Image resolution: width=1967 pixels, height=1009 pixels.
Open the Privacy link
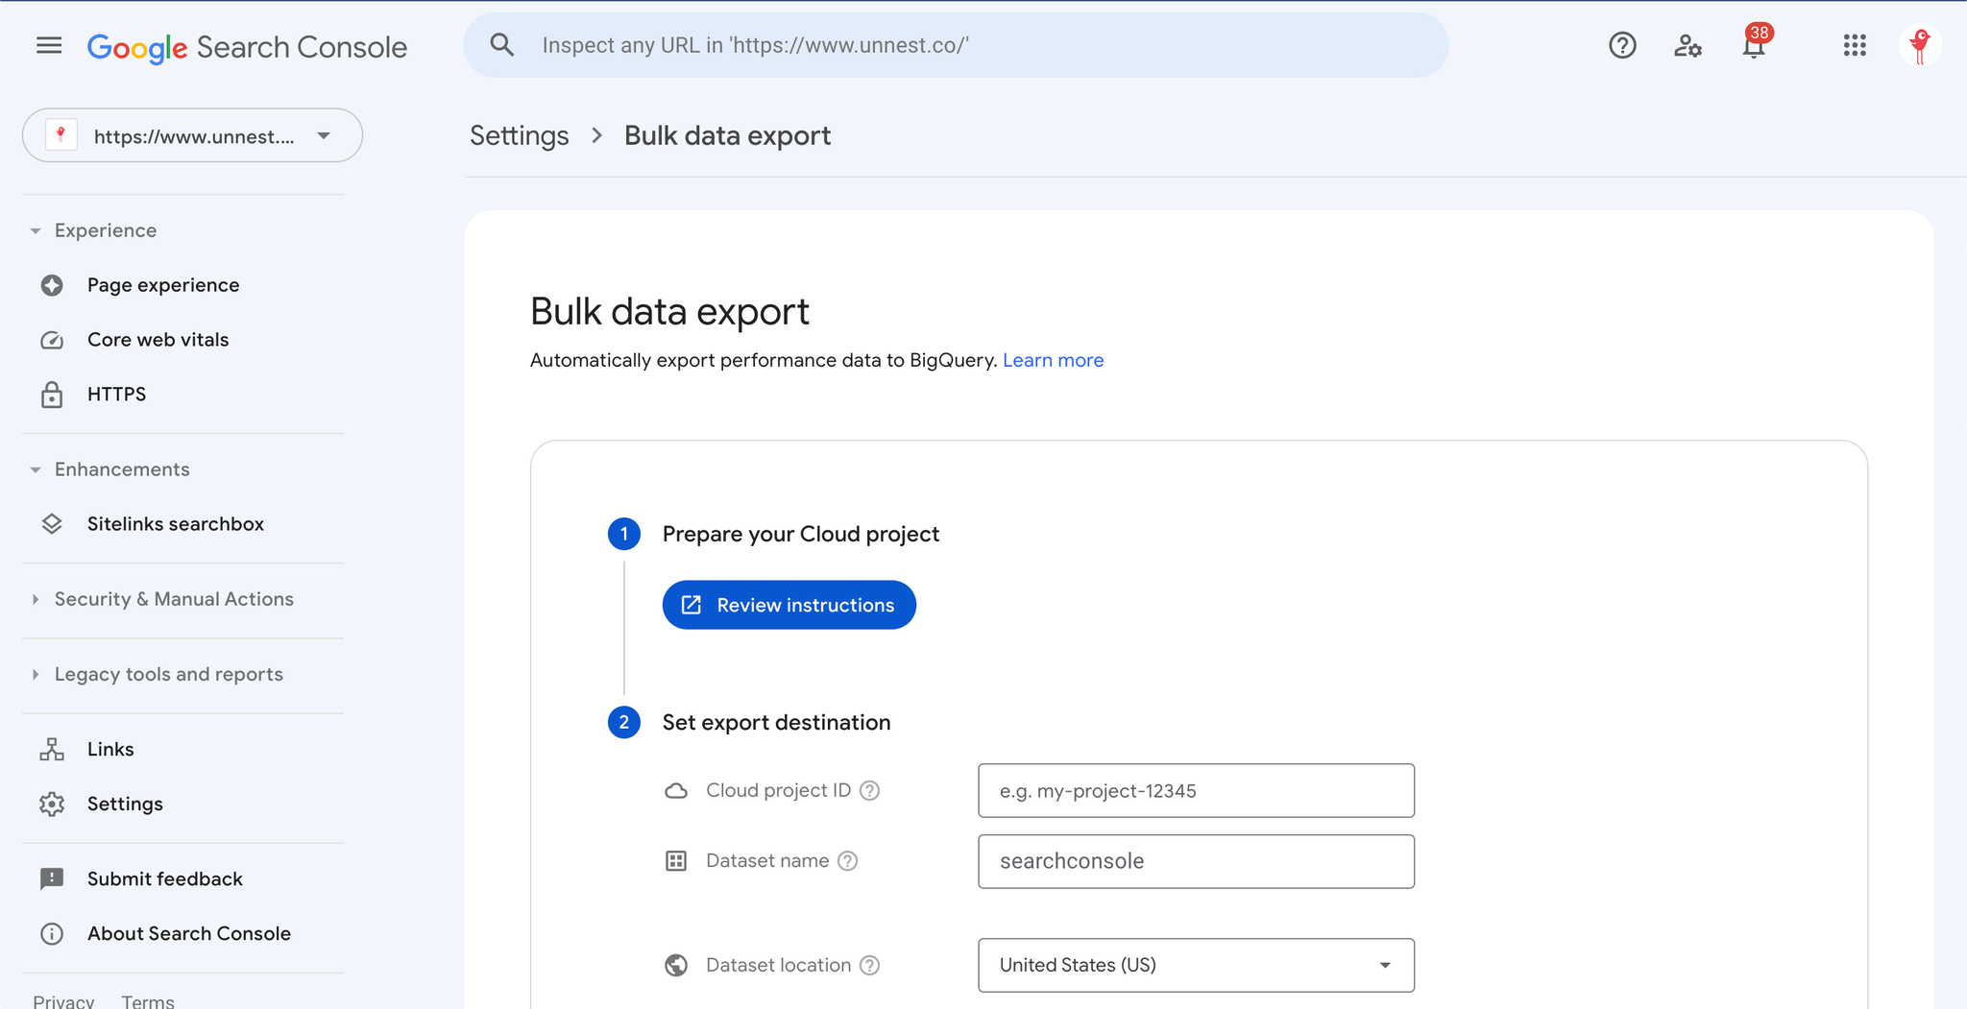click(x=63, y=1000)
